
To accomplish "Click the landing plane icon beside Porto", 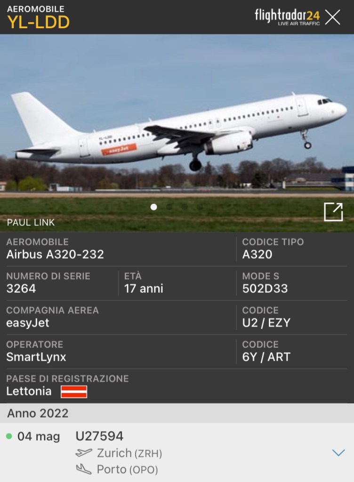I will click(84, 469).
